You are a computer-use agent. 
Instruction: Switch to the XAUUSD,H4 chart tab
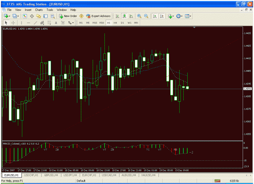(x=148, y=175)
